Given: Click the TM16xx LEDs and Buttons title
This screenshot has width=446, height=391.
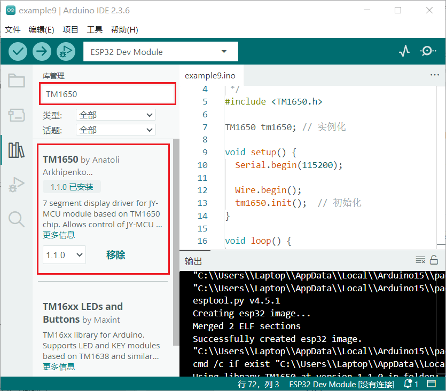Looking at the screenshot, I should 83,313.
